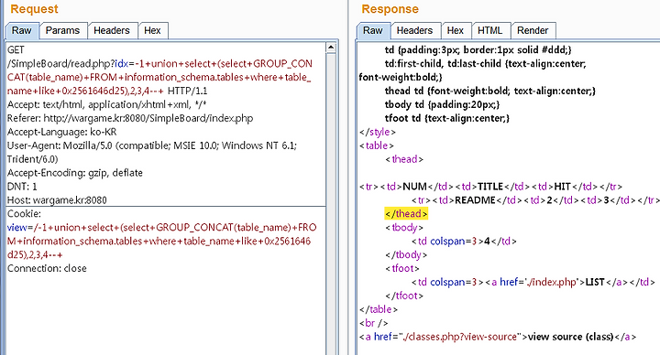This screenshot has height=355, width=660.
Task: Click the Cookie: header label
Action: 24,214
